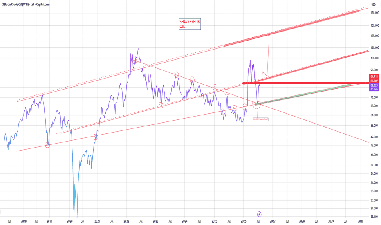This screenshot has height=225, width=381.
Task: Click the 2022 label on the time axis
Action: (126, 222)
